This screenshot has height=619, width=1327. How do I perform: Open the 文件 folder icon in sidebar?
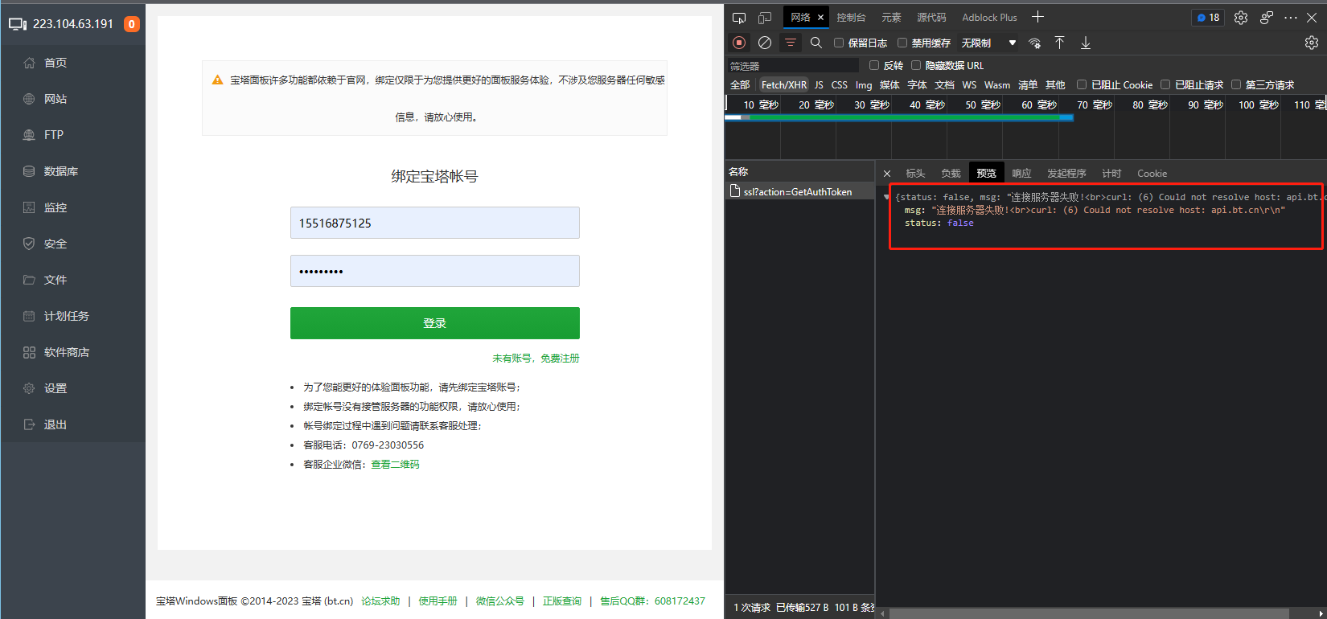tap(29, 280)
